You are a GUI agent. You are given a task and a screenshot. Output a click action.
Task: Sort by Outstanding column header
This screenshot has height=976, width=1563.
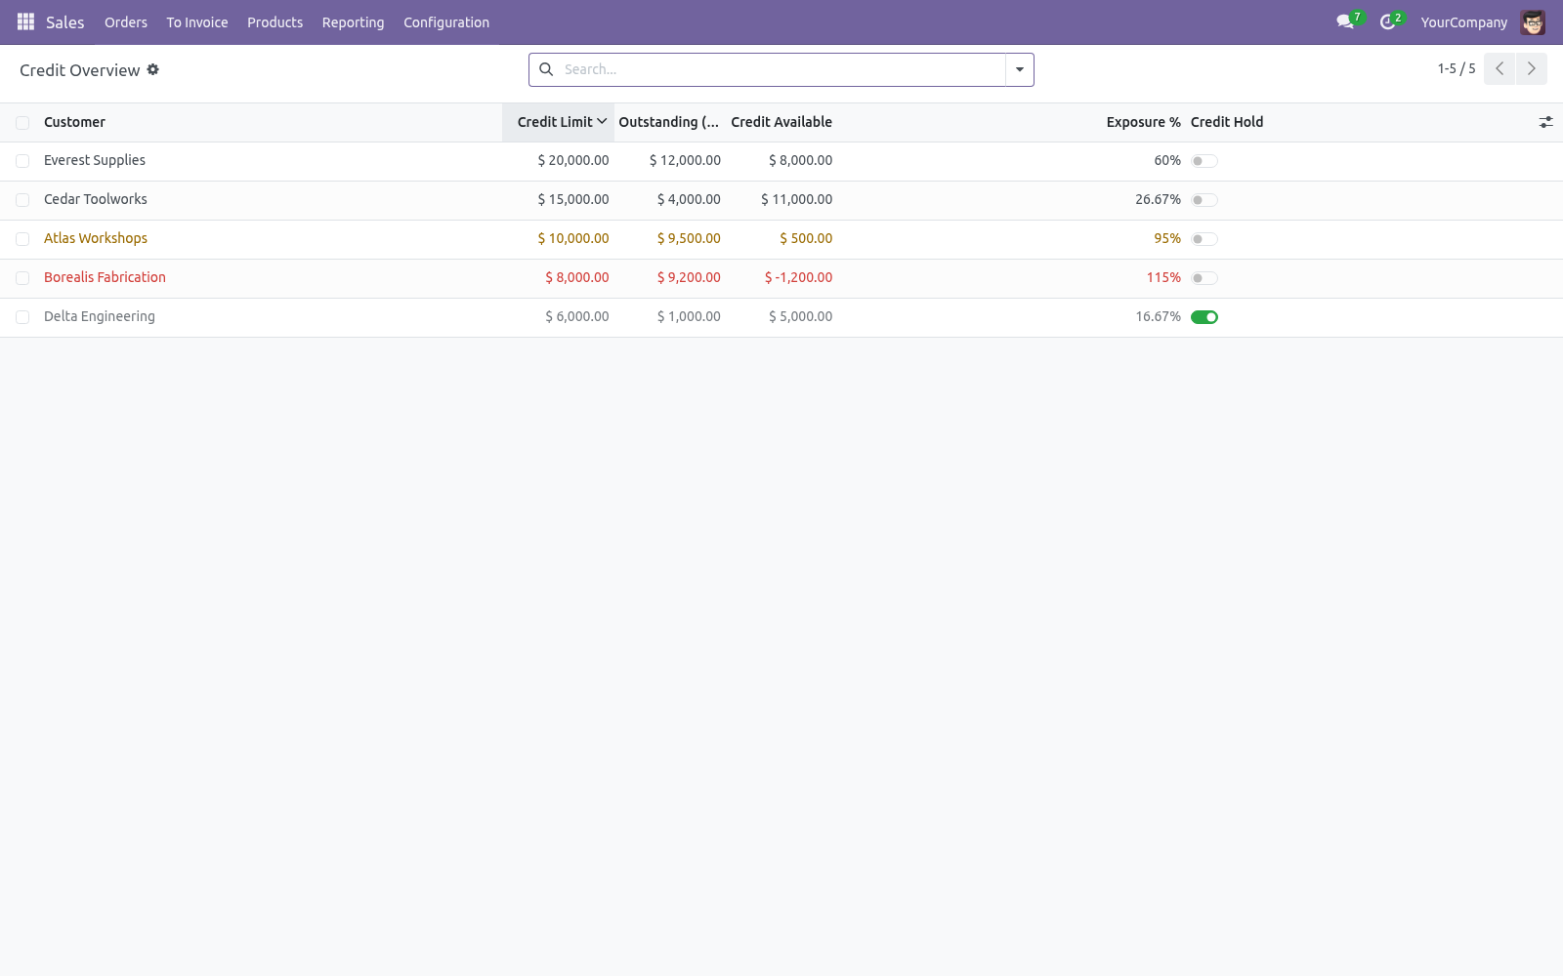coord(669,122)
